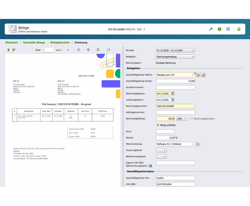Click the second business partner icon

click(203, 75)
